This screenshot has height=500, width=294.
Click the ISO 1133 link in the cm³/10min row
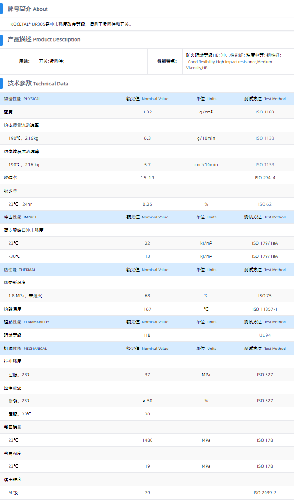point(265,165)
